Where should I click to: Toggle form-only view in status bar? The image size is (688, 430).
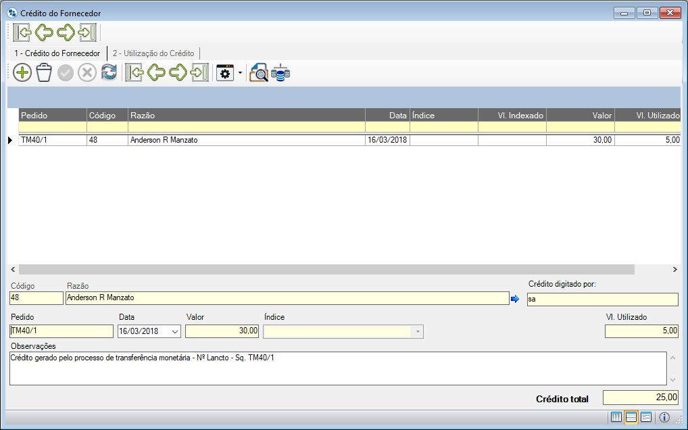pos(646,417)
